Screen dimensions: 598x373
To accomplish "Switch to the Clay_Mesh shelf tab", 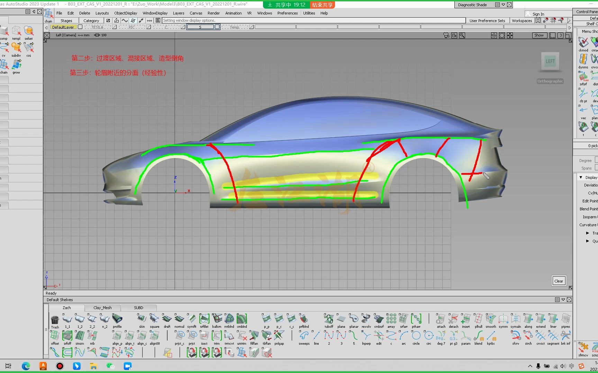I will tap(102, 308).
